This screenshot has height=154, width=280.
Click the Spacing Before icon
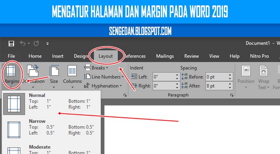[185, 77]
